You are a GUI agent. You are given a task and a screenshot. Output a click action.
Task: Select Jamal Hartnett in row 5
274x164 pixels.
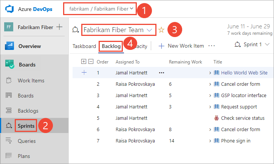point(131,118)
